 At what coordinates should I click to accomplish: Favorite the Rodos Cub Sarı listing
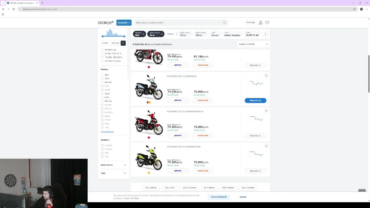coord(266,146)
